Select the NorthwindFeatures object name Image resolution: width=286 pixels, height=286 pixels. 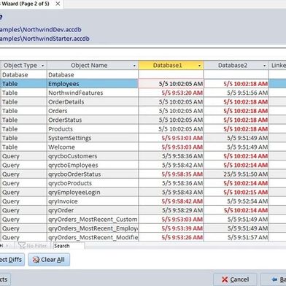click(76, 93)
